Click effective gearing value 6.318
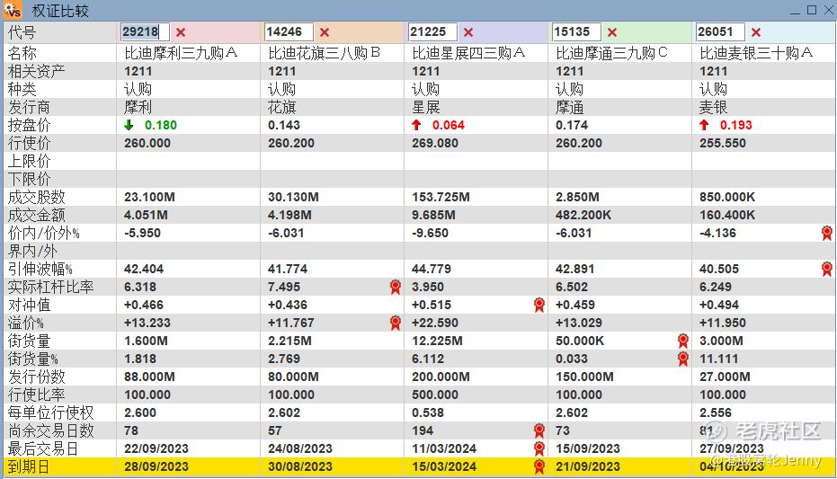Viewport: 837px width, 479px height. 140,287
